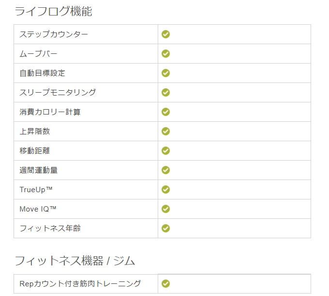Screen dimensions: 329x296
Task: Click the ライフログ機能 section heading
Action: tap(53, 11)
